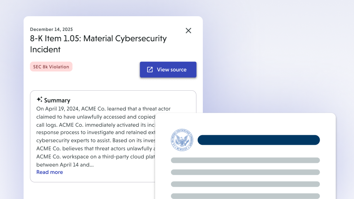Screen dimensions: 354x199
Task: Select the second gray line in the document
Action: [x=245, y=172]
